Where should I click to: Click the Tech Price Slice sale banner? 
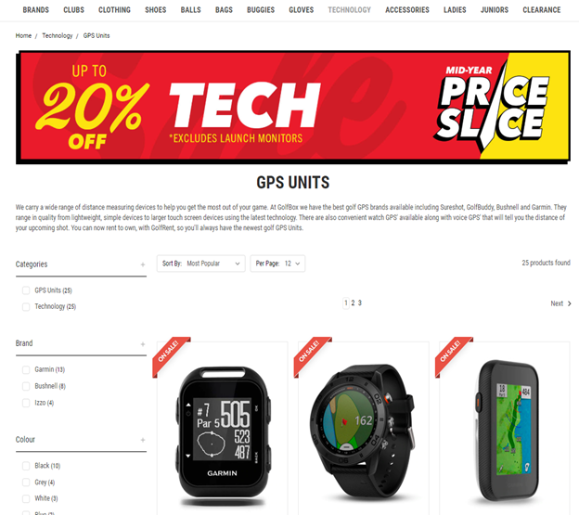pos(293,108)
